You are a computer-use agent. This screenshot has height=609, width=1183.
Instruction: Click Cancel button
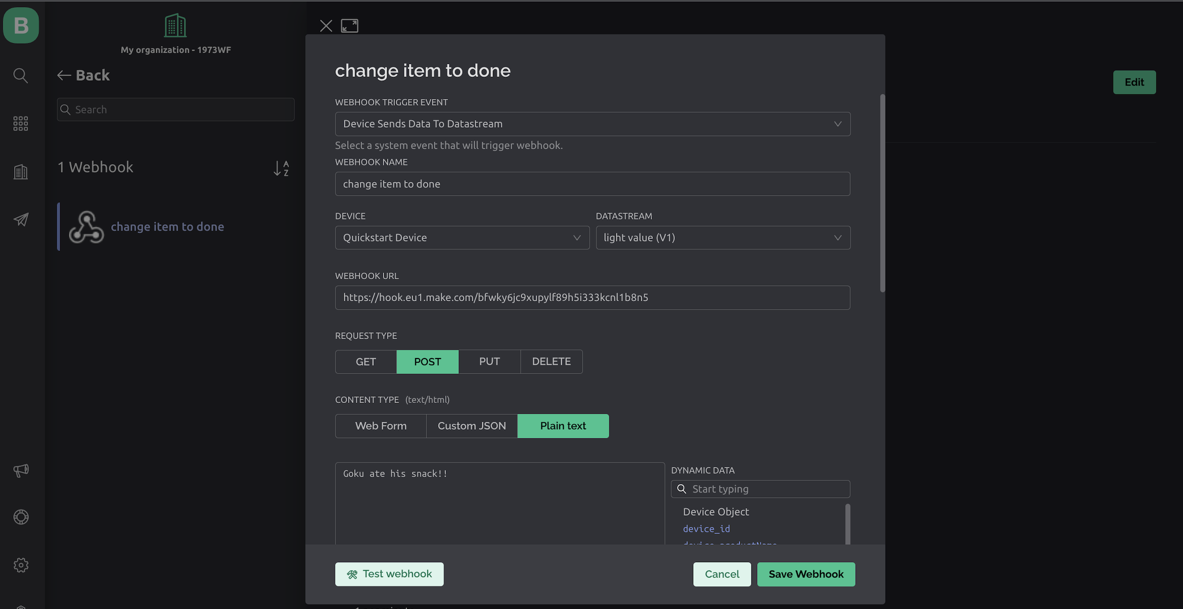[722, 574]
